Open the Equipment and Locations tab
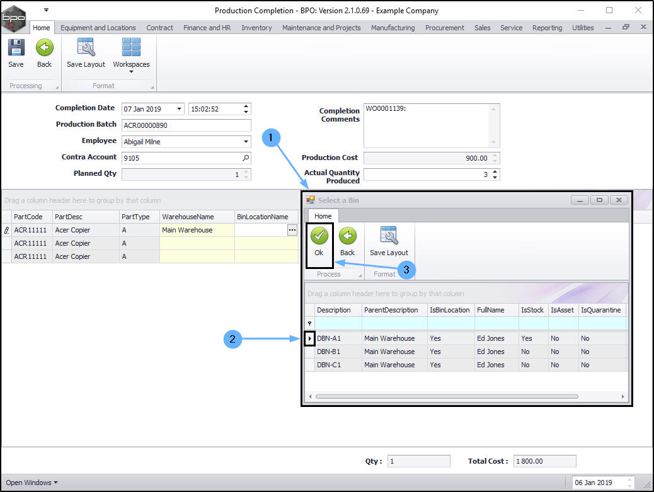Image resolution: width=654 pixels, height=492 pixels. click(x=98, y=28)
